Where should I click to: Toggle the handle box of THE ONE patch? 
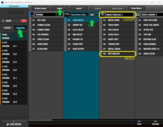[x=136, y=35]
